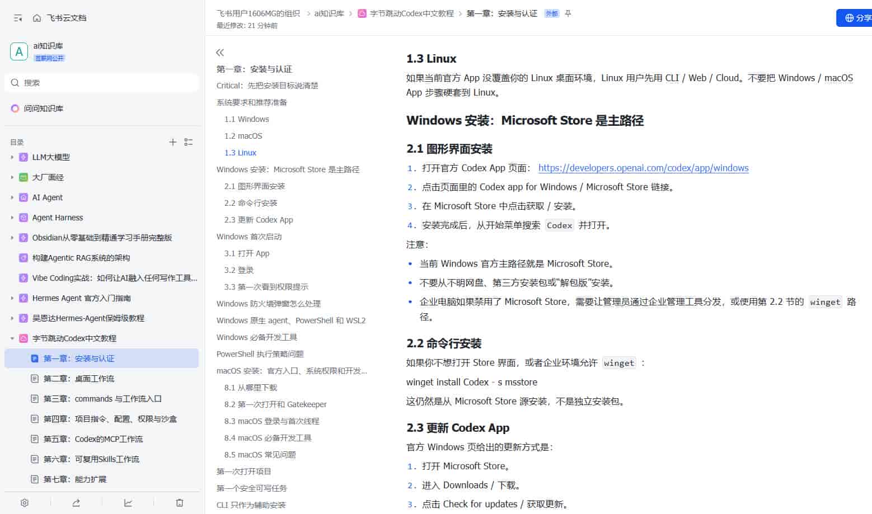The image size is (872, 514).
Task: Jump to outline CLI 只作为辅助安装
Action: click(251, 505)
